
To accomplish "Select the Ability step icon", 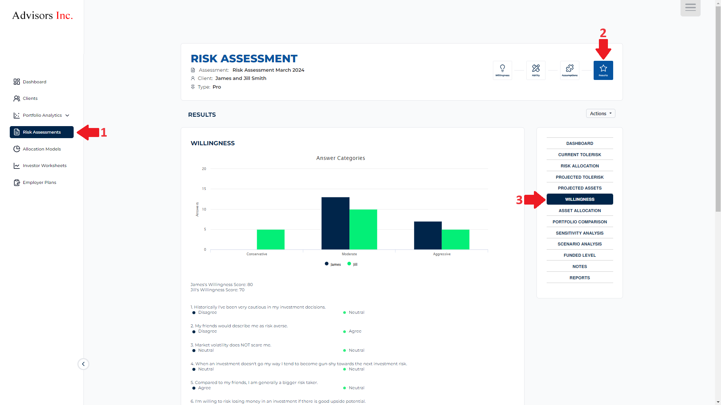I will (x=536, y=70).
